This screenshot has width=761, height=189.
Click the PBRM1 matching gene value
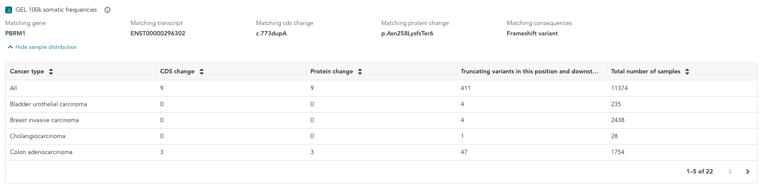point(15,34)
